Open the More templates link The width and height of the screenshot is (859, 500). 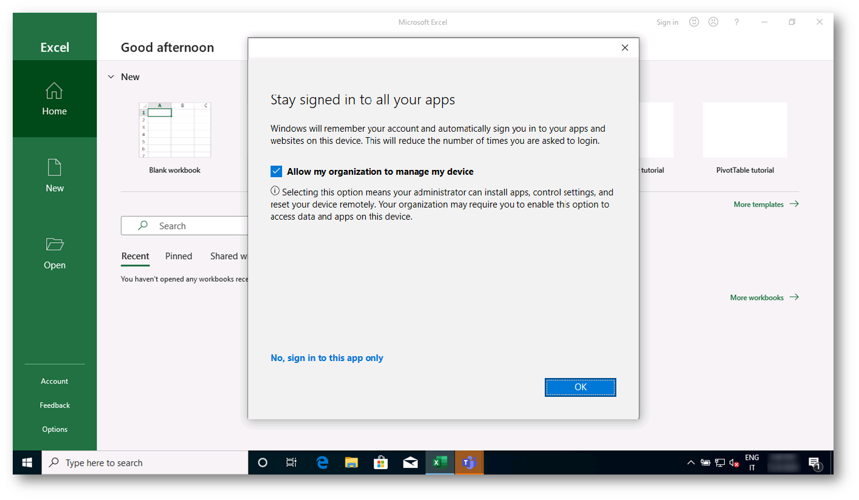tap(759, 204)
